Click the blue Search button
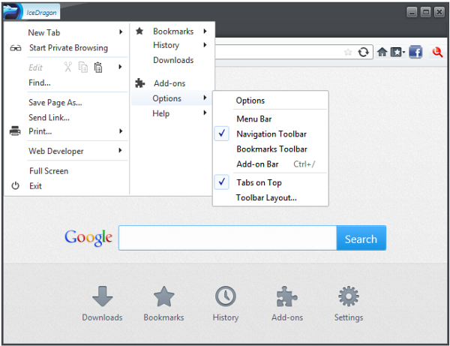 361,238
